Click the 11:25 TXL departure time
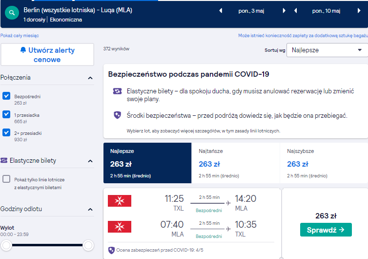Image resolution: width=368 pixels, height=259 pixels. (x=174, y=198)
